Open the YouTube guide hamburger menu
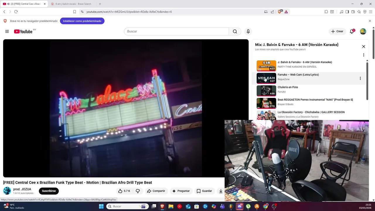 7,31
